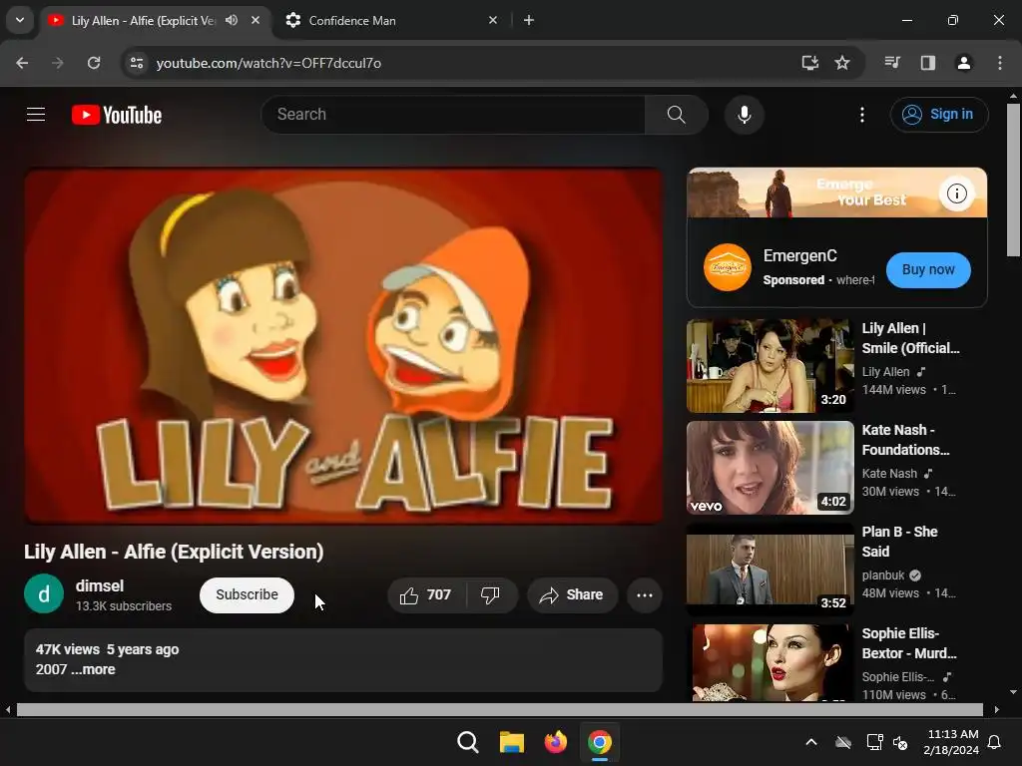Share the Lily Allen Alfie video

572,594
